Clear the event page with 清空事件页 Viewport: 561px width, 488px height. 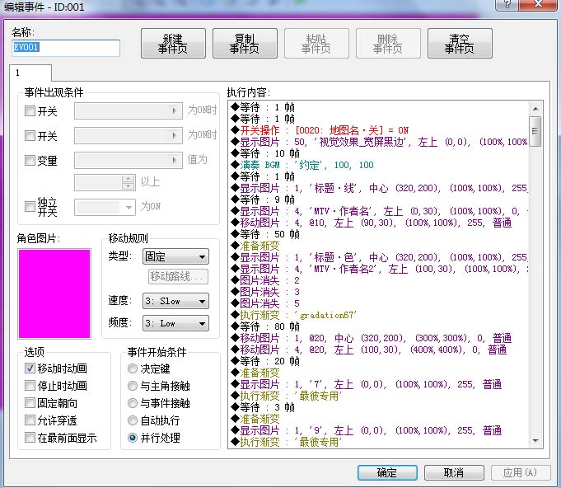(460, 44)
